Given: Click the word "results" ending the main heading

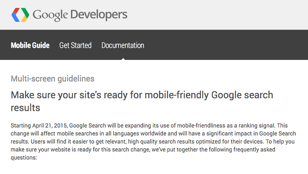Looking at the screenshot, I should [x=25, y=108].
